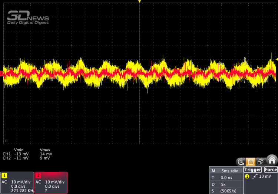Click the yellow channel 1 number badge
This screenshot has width=278, height=194.
(4, 175)
